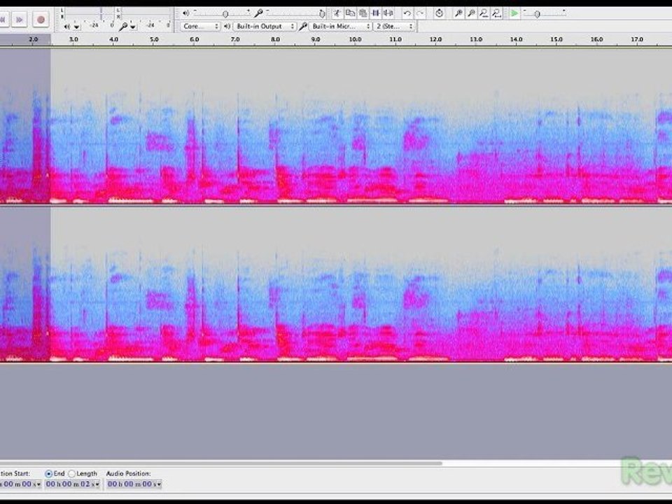The image size is (672, 504).
Task: Click the horizontal scrollbar thumb
Action: coord(220,463)
